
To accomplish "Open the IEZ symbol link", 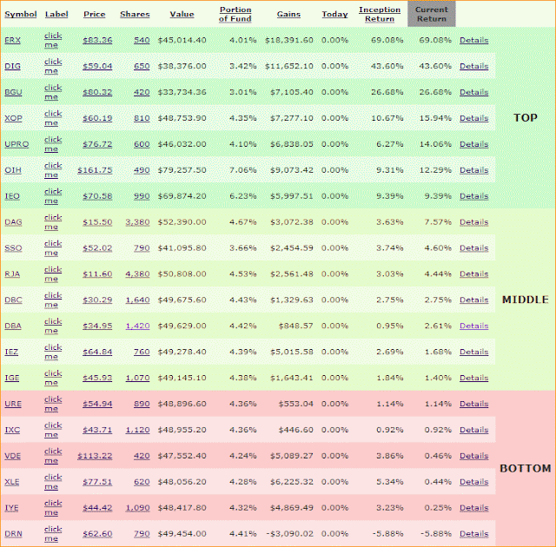I will coord(11,352).
